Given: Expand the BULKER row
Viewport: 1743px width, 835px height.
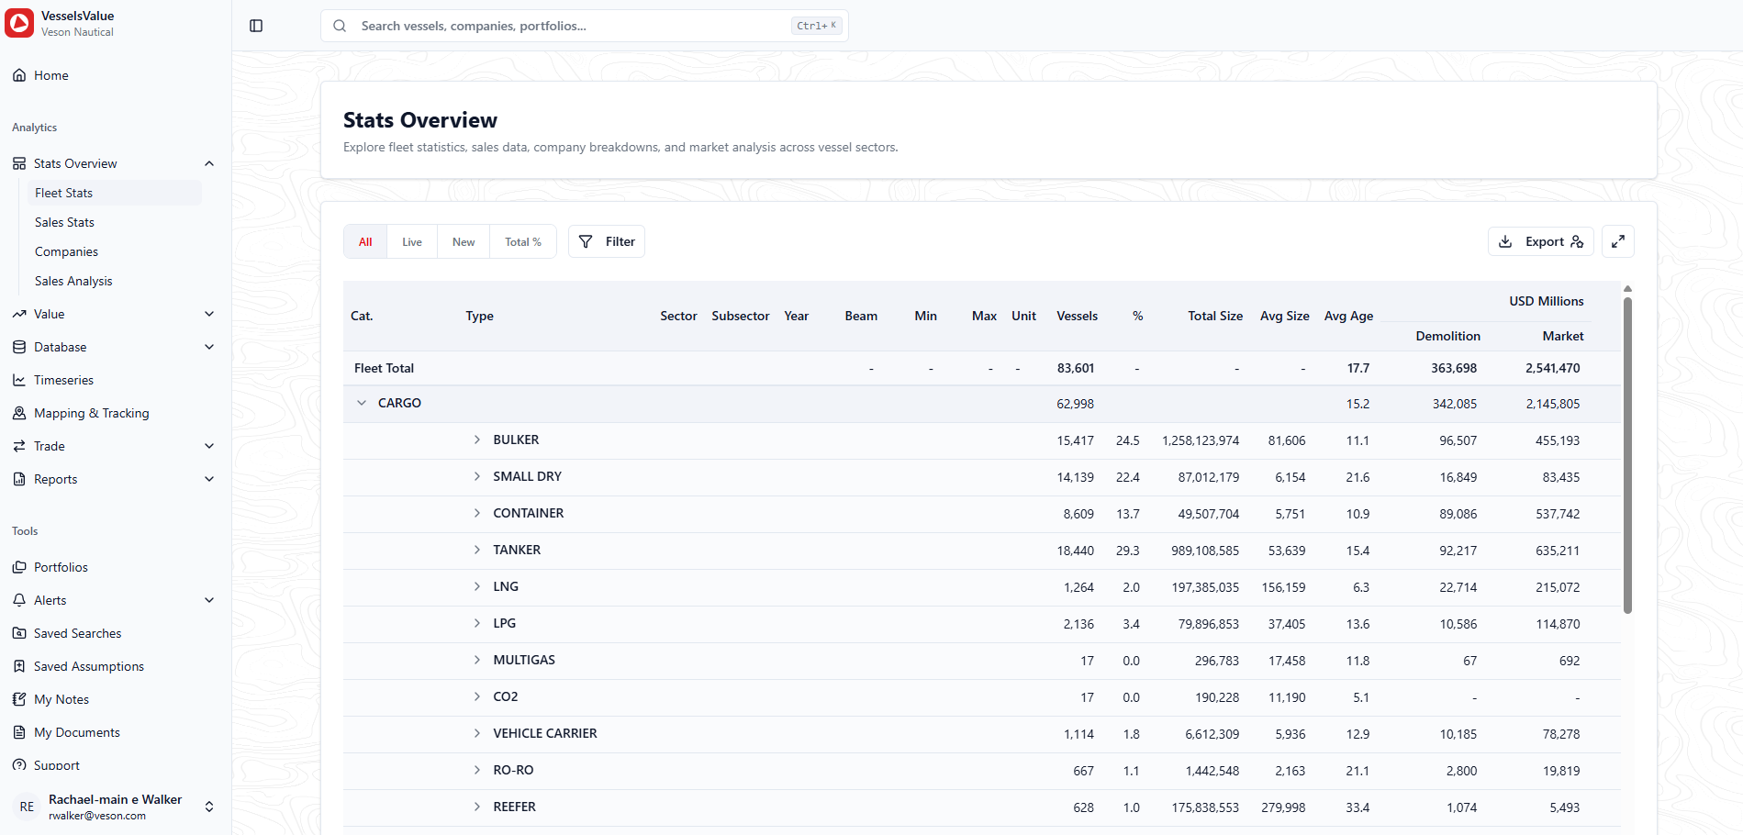Looking at the screenshot, I should 477,440.
